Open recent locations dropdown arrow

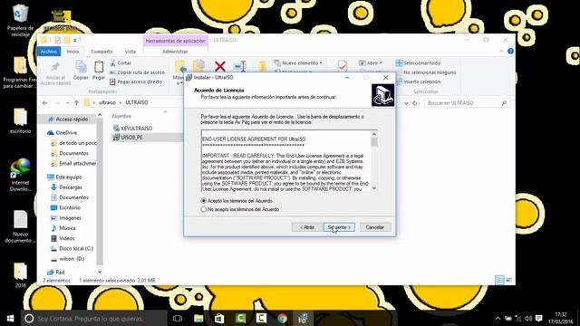point(67,102)
